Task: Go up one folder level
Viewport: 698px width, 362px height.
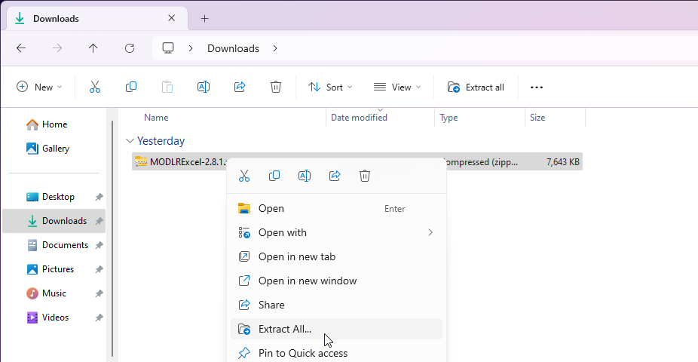Action: point(93,48)
